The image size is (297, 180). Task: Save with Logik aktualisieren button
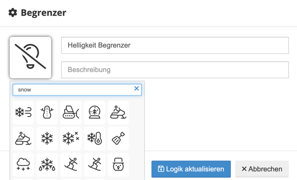tap(191, 169)
